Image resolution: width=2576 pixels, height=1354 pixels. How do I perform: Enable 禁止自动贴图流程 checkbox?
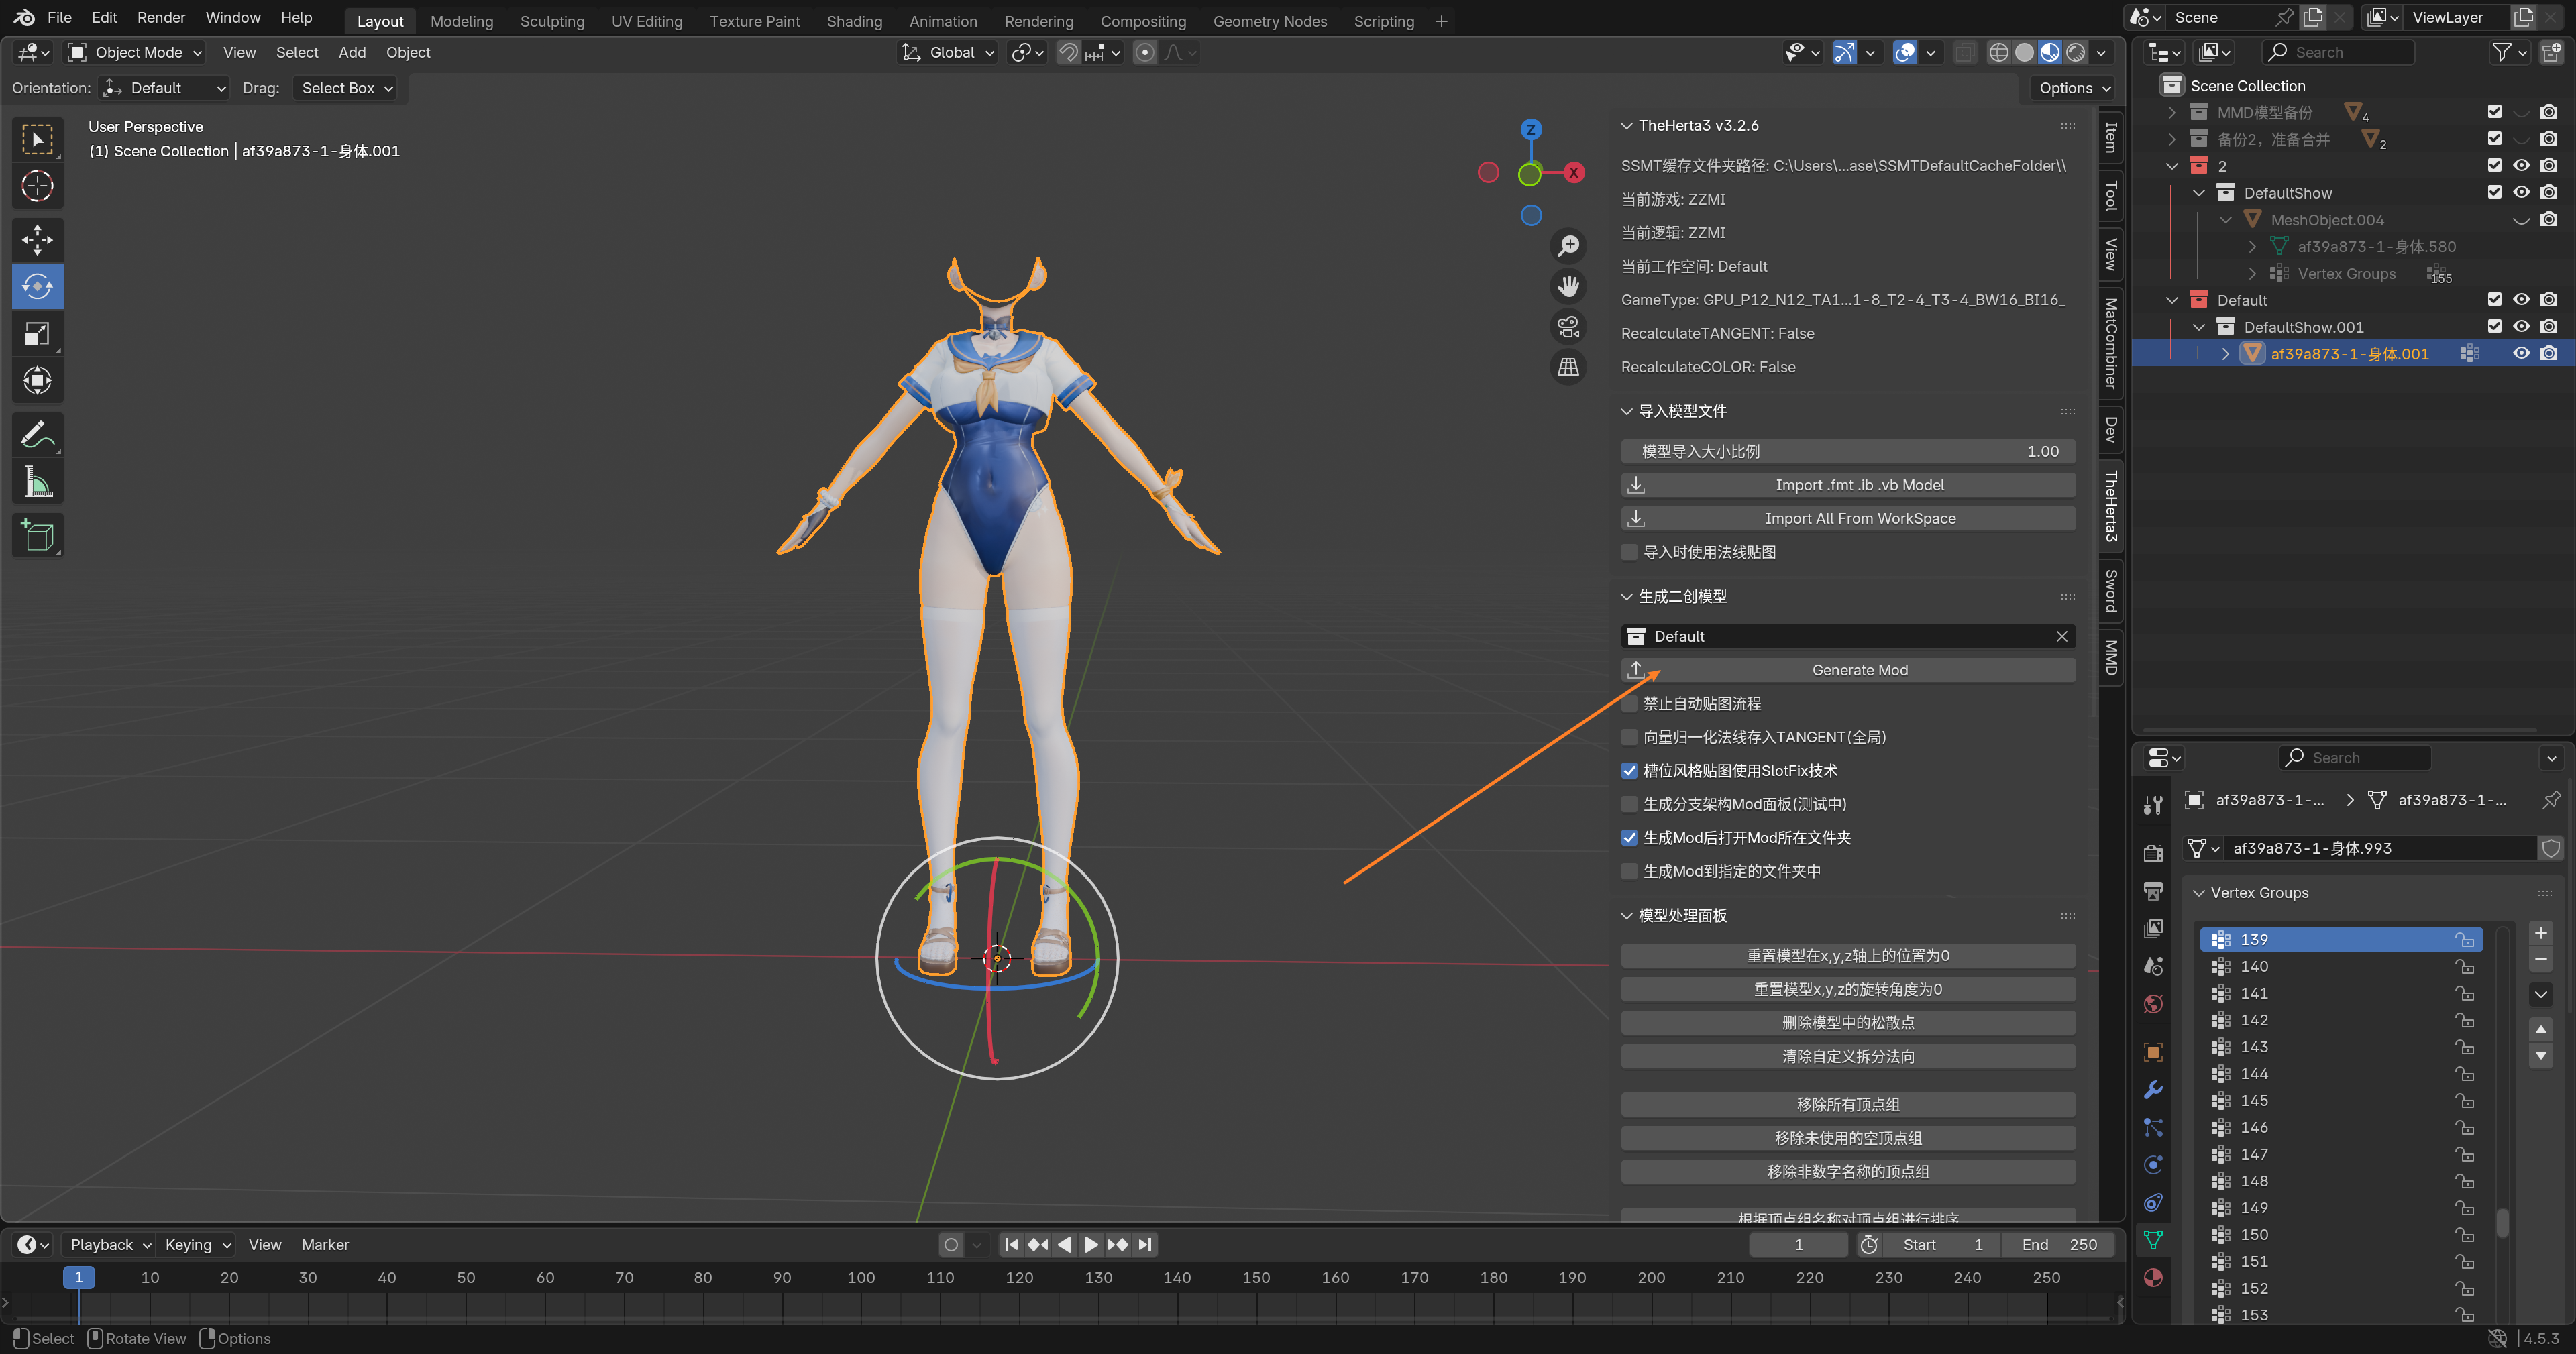click(x=1630, y=704)
